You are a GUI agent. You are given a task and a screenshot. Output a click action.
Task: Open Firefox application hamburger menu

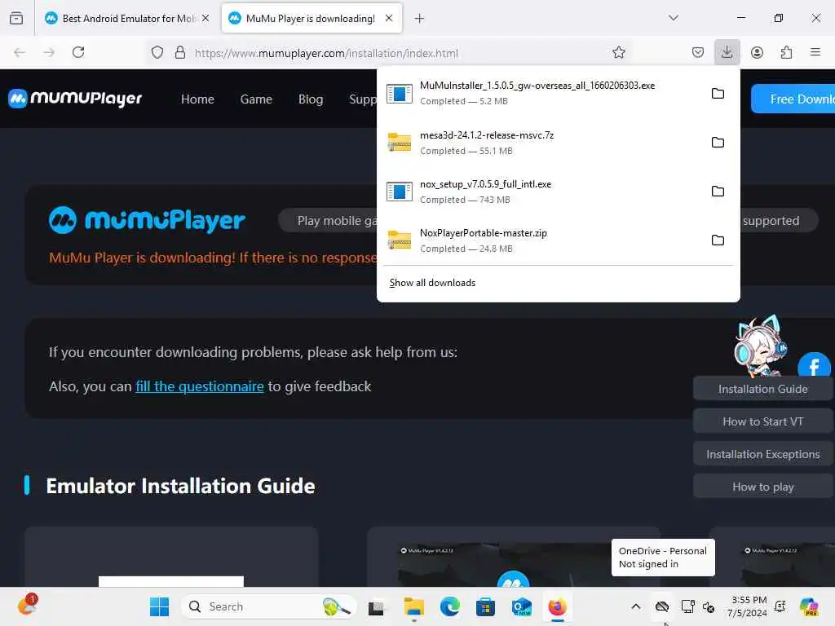coord(815,52)
